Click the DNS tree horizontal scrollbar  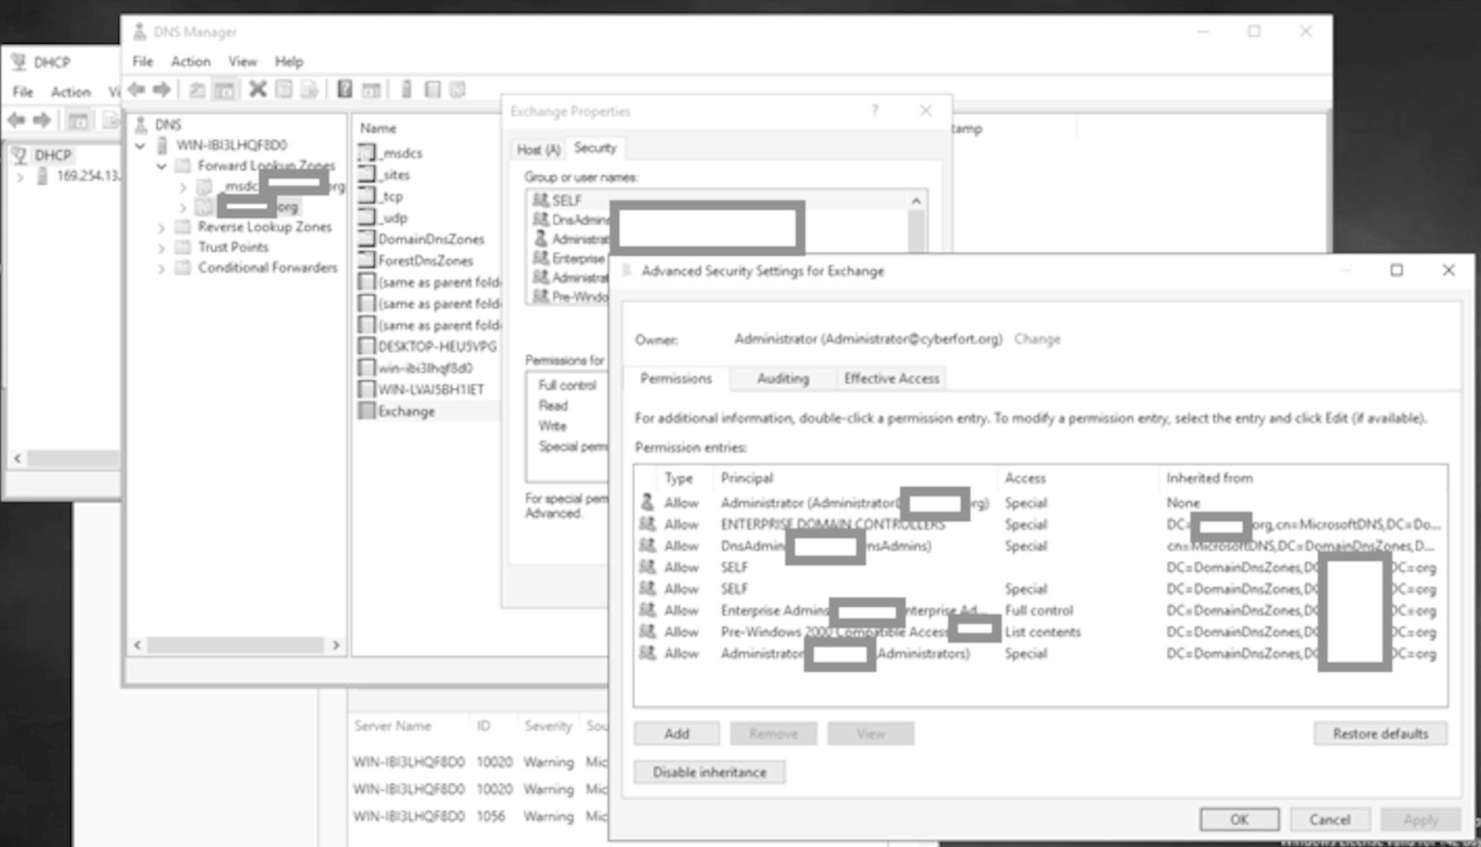click(235, 644)
